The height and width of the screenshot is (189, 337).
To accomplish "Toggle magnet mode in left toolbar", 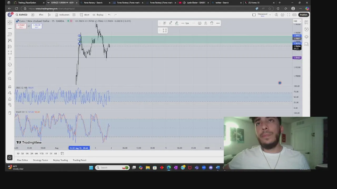I will (10, 87).
